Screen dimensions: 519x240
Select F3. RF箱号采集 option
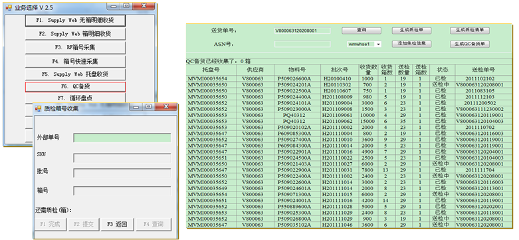pyautogui.click(x=75, y=47)
